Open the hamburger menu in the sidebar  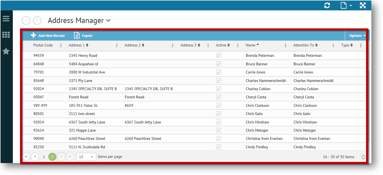pyautogui.click(x=6, y=19)
